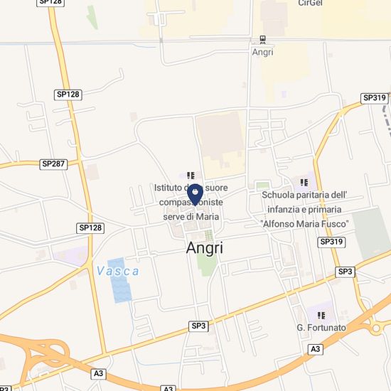This screenshot has width=391, height=391.
Task: Select the G. Fortunato school icon
Action: point(321,316)
